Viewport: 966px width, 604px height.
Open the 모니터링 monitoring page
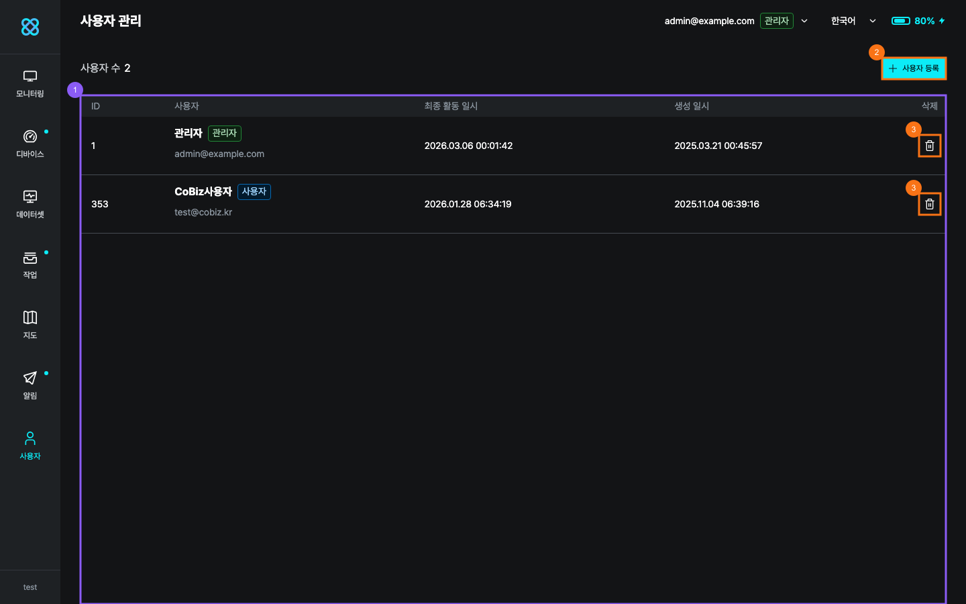point(30,84)
